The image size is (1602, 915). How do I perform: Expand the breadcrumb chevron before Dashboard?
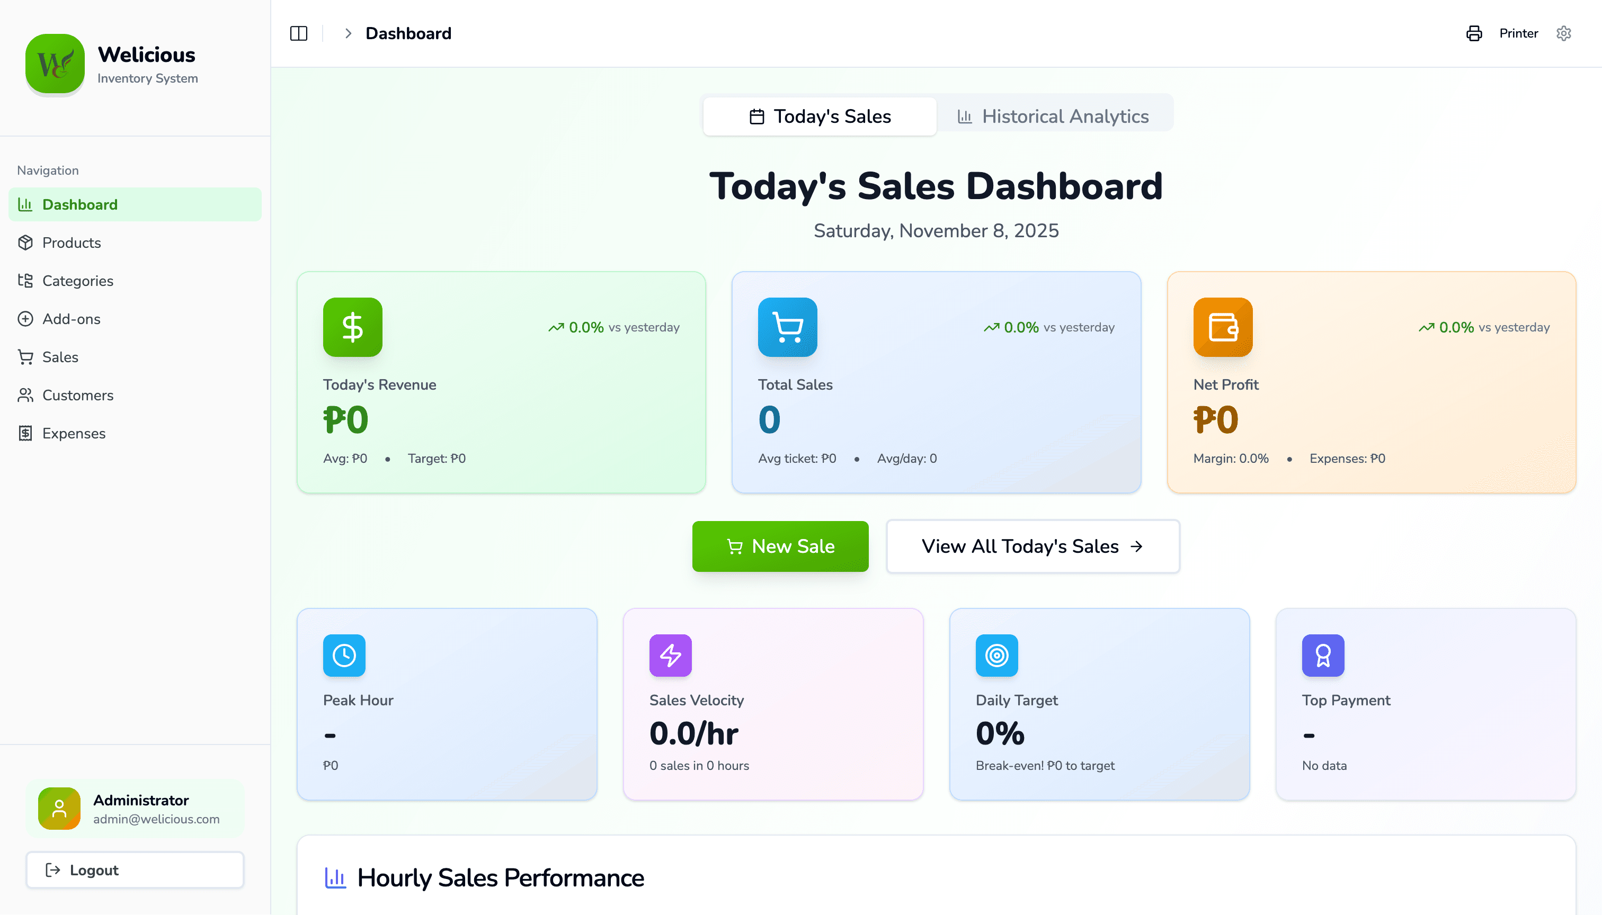pyautogui.click(x=348, y=33)
